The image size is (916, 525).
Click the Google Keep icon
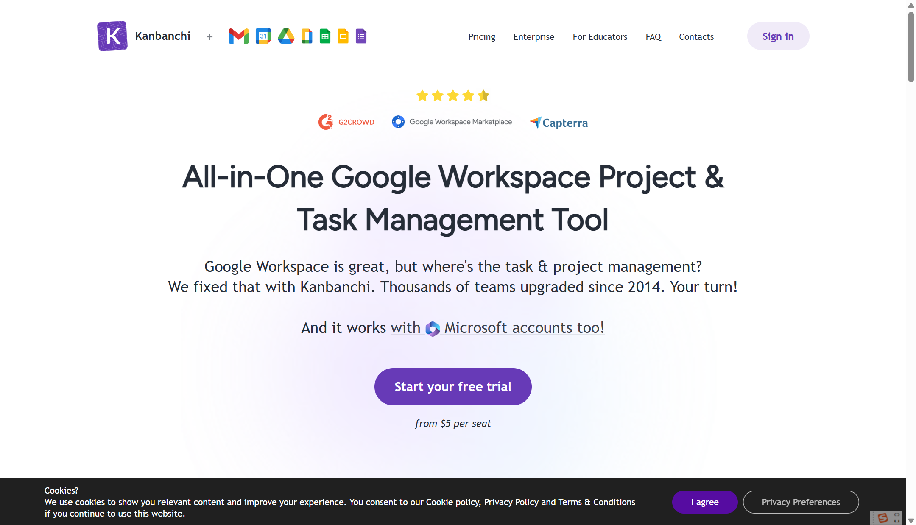click(x=307, y=36)
